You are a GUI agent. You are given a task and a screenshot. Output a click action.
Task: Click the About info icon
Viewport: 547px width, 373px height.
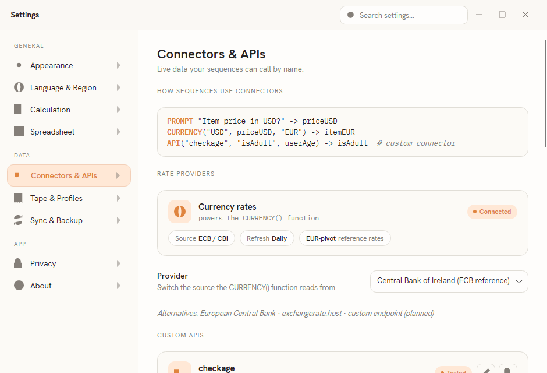pos(19,286)
